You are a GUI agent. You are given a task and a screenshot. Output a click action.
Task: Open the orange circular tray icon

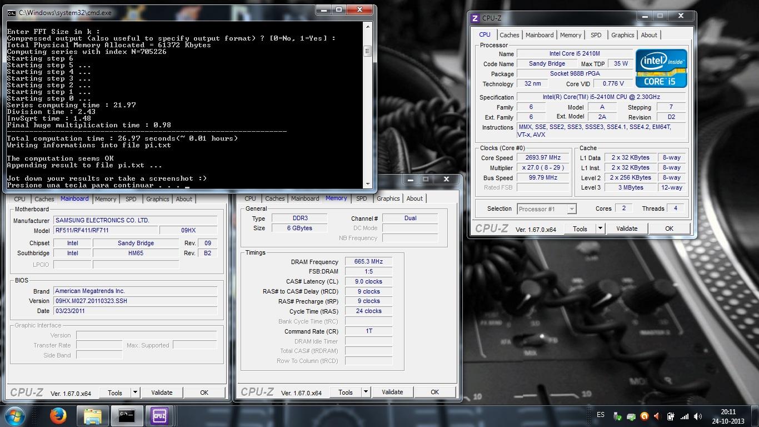tap(644, 416)
